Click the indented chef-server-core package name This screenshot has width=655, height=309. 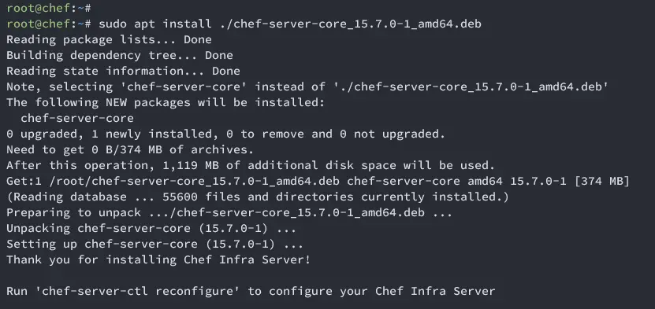pos(77,118)
